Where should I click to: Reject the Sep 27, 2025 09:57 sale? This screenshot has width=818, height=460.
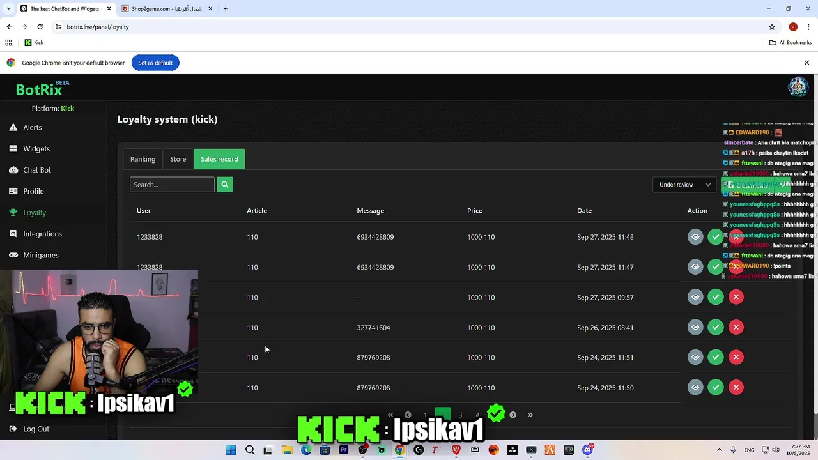(736, 297)
